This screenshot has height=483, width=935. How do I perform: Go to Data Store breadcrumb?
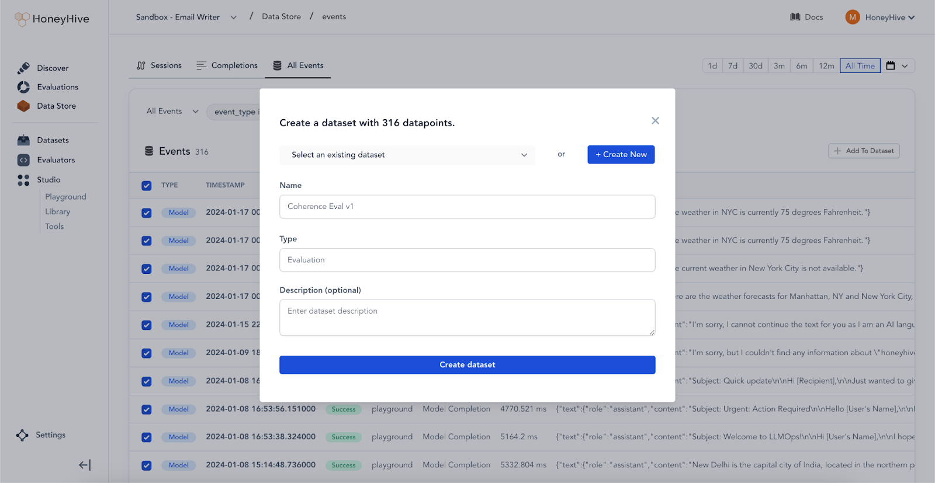282,17
